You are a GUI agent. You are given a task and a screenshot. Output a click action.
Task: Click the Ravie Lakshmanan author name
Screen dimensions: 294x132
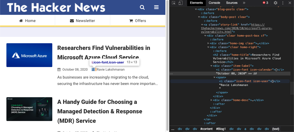point(111,70)
